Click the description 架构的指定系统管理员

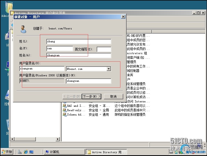coord(130,114)
